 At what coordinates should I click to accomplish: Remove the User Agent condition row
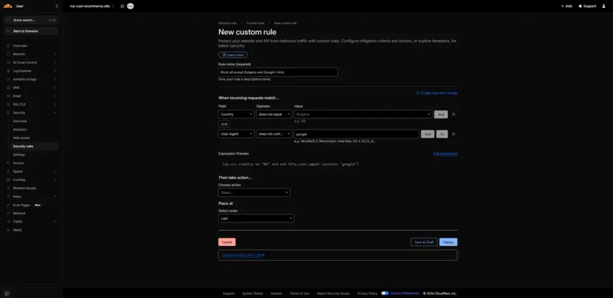click(x=454, y=134)
